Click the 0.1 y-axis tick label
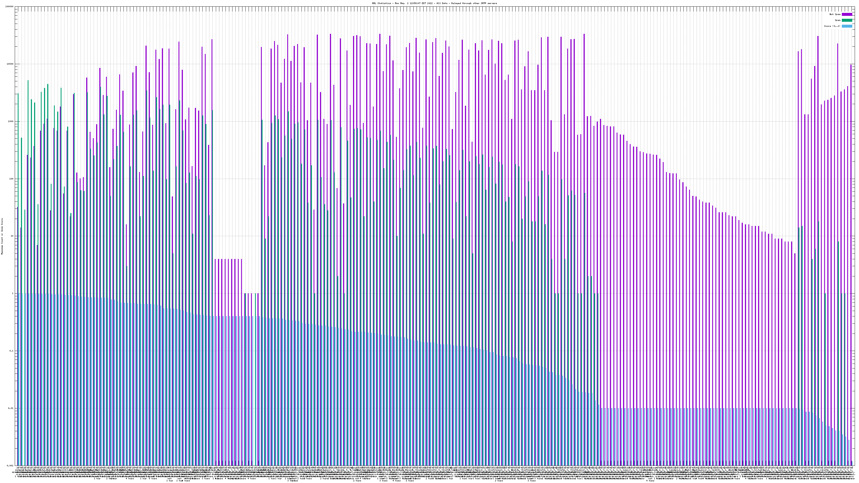Viewport: 859px width, 483px height. click(x=12, y=351)
